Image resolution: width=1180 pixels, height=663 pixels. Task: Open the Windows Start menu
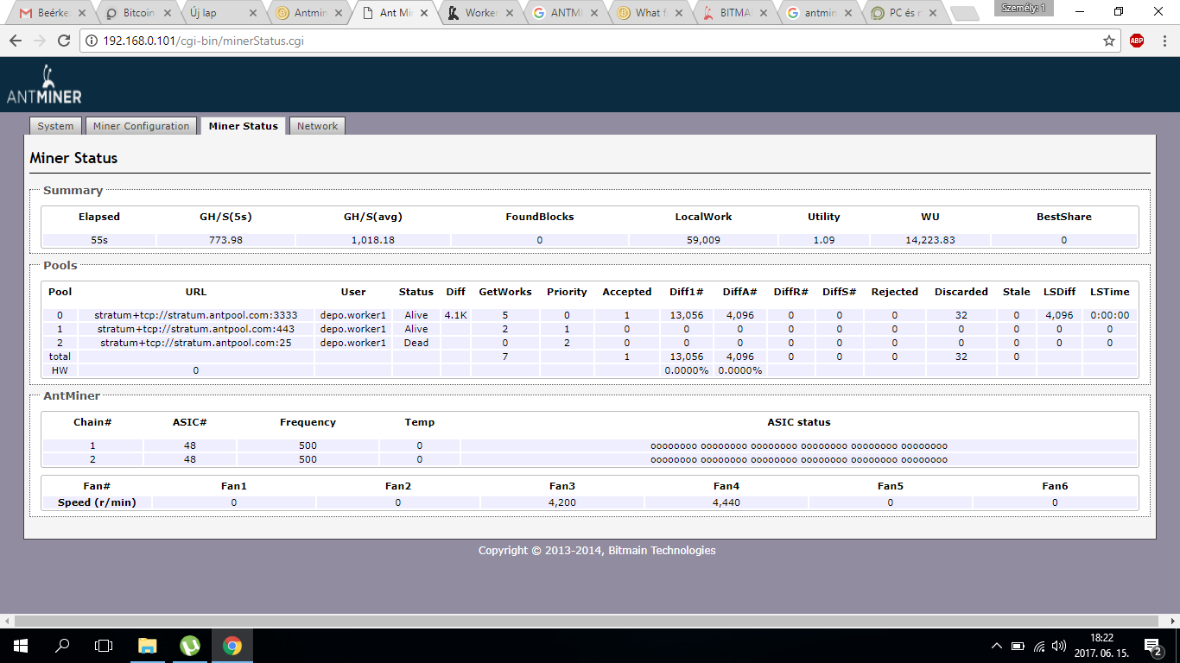[20, 645]
